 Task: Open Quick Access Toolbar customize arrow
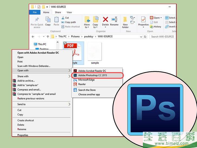pyautogui.click(x=47, y=7)
